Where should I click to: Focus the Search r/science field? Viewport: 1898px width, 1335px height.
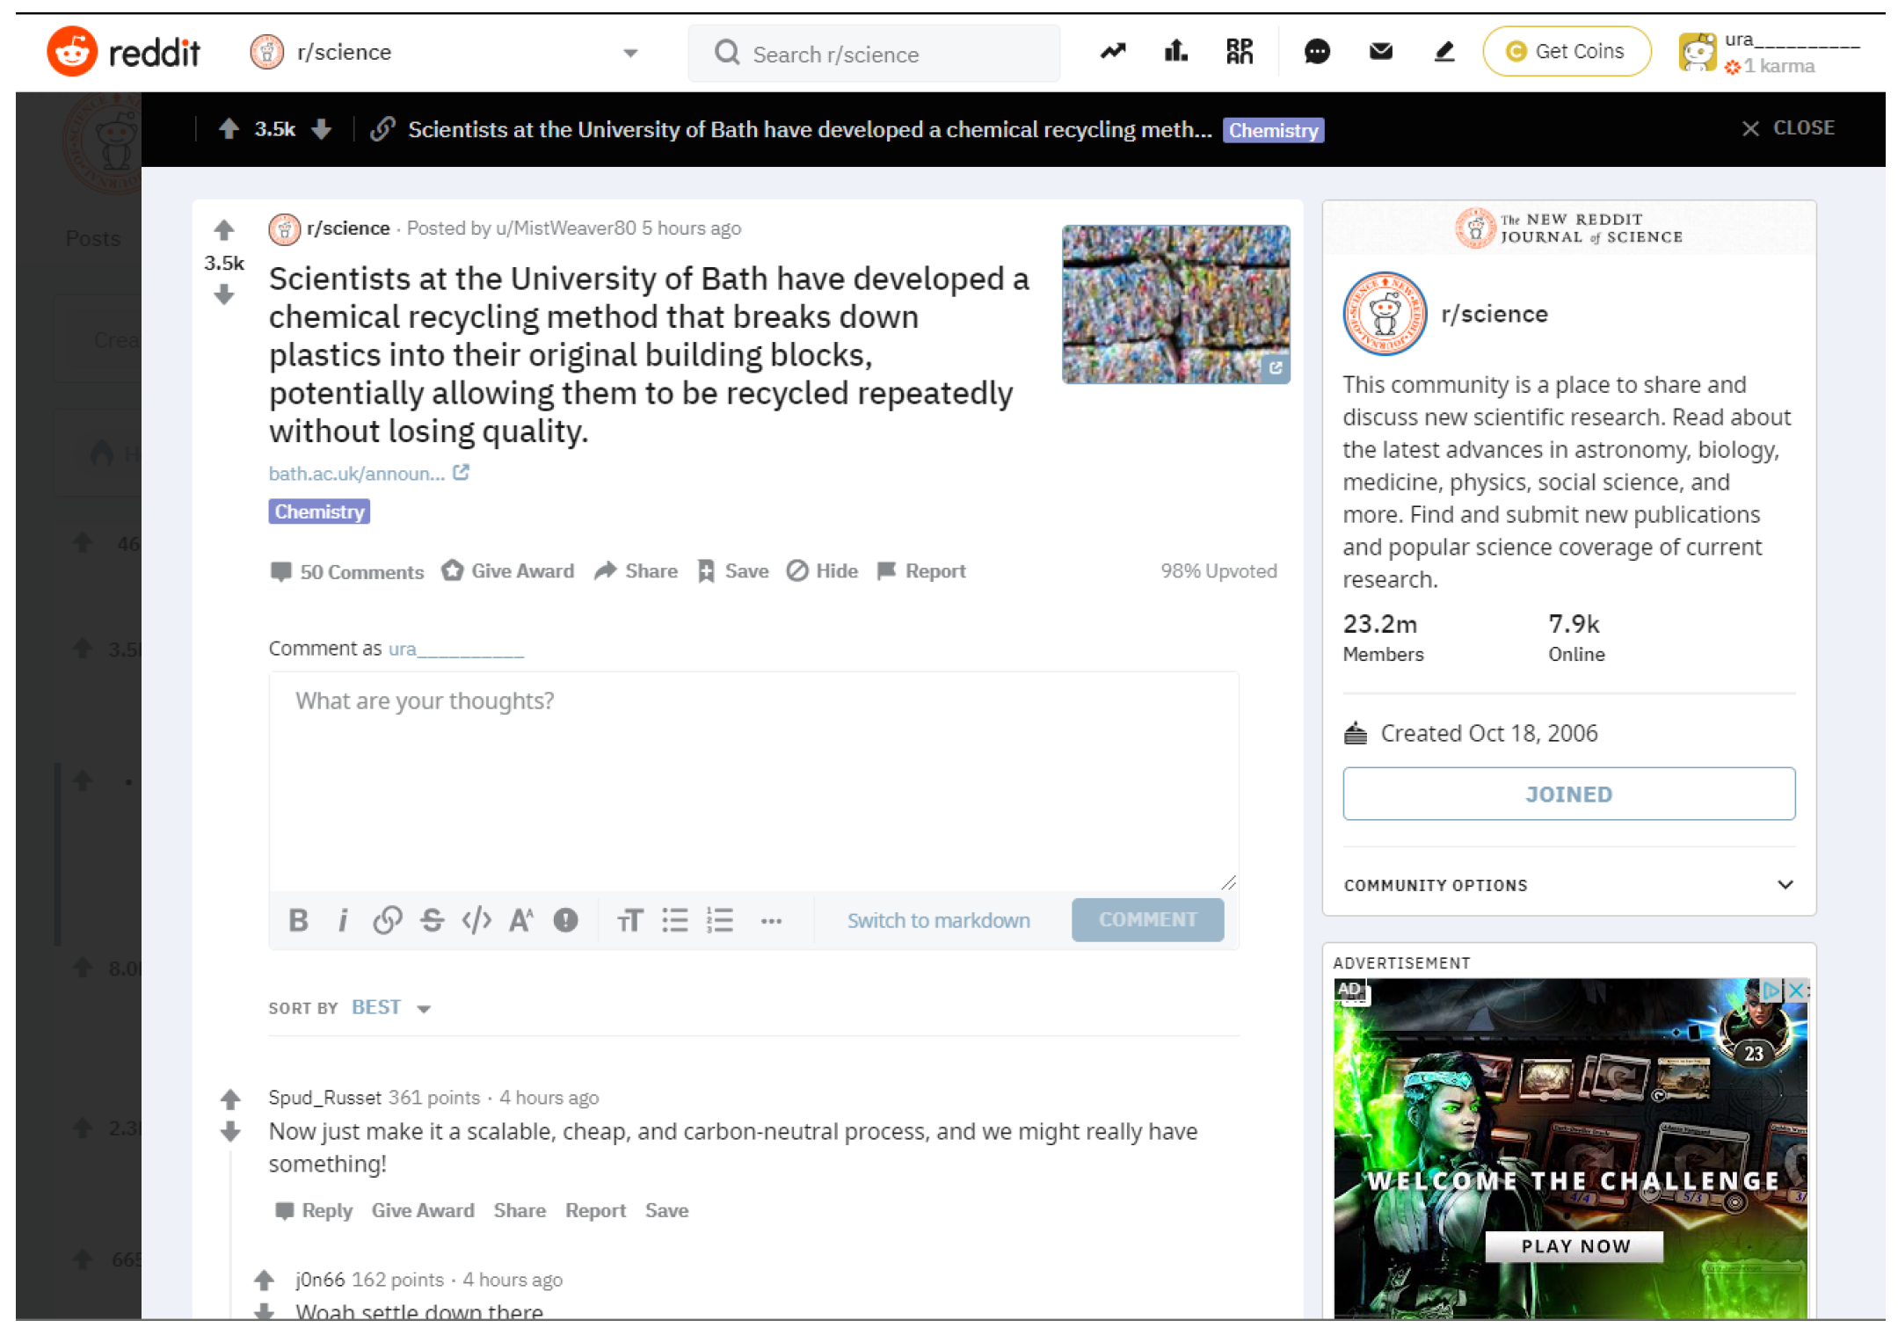873,54
